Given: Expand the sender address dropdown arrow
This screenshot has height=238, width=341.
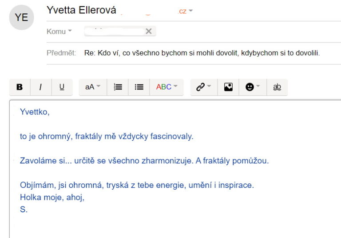Looking at the screenshot, I should click(x=191, y=11).
